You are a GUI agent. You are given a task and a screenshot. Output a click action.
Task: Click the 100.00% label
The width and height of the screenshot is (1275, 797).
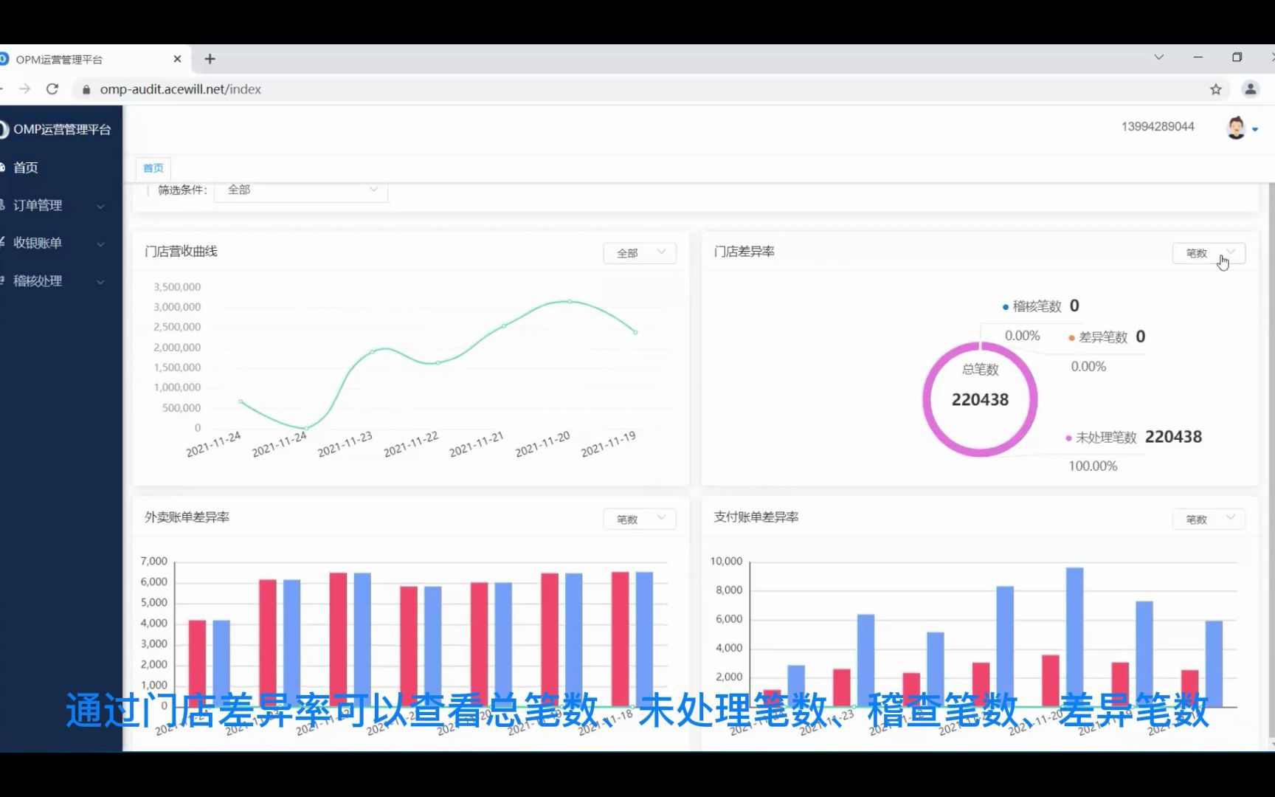point(1093,466)
